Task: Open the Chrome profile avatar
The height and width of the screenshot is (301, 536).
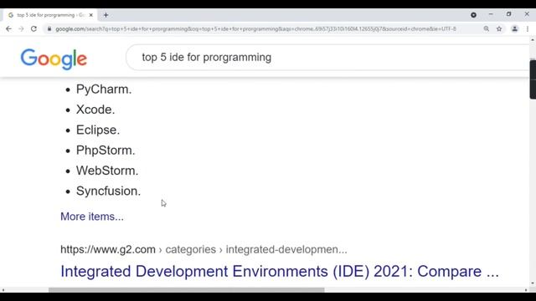Action: point(514,29)
